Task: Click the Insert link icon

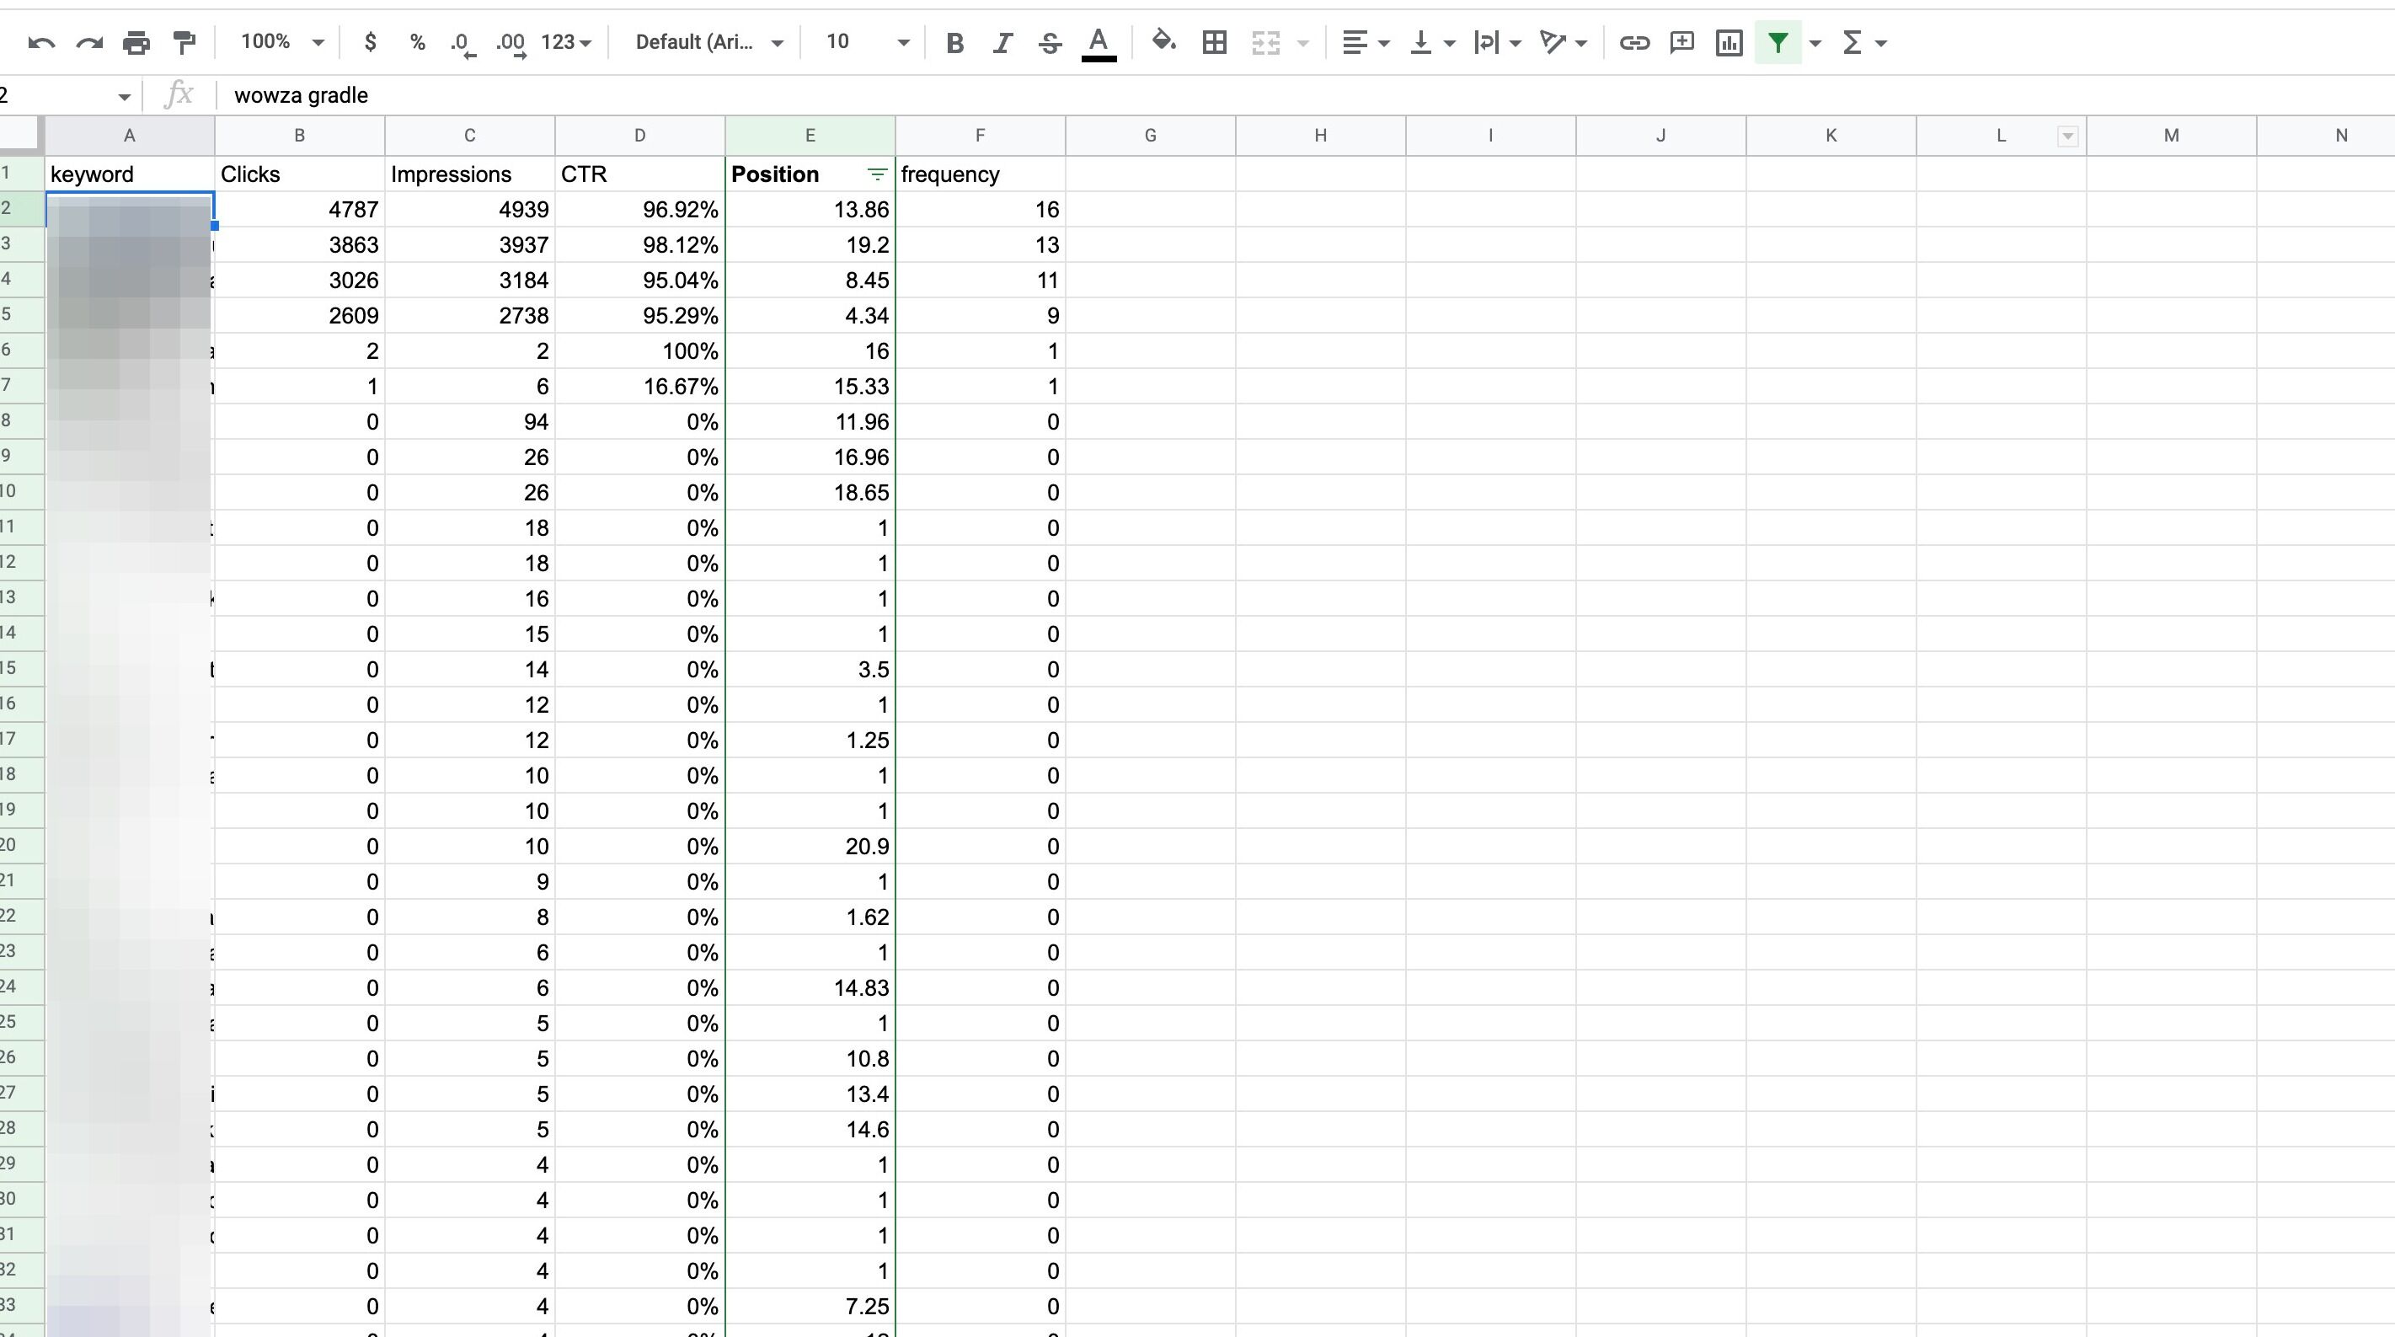Action: (1633, 43)
